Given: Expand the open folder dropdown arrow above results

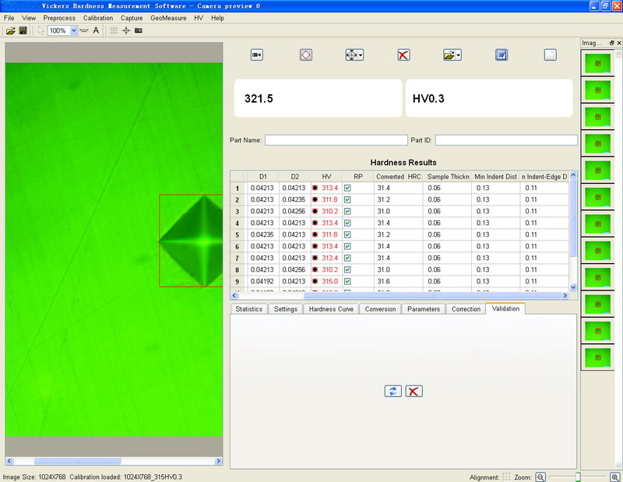Looking at the screenshot, I should click(459, 55).
